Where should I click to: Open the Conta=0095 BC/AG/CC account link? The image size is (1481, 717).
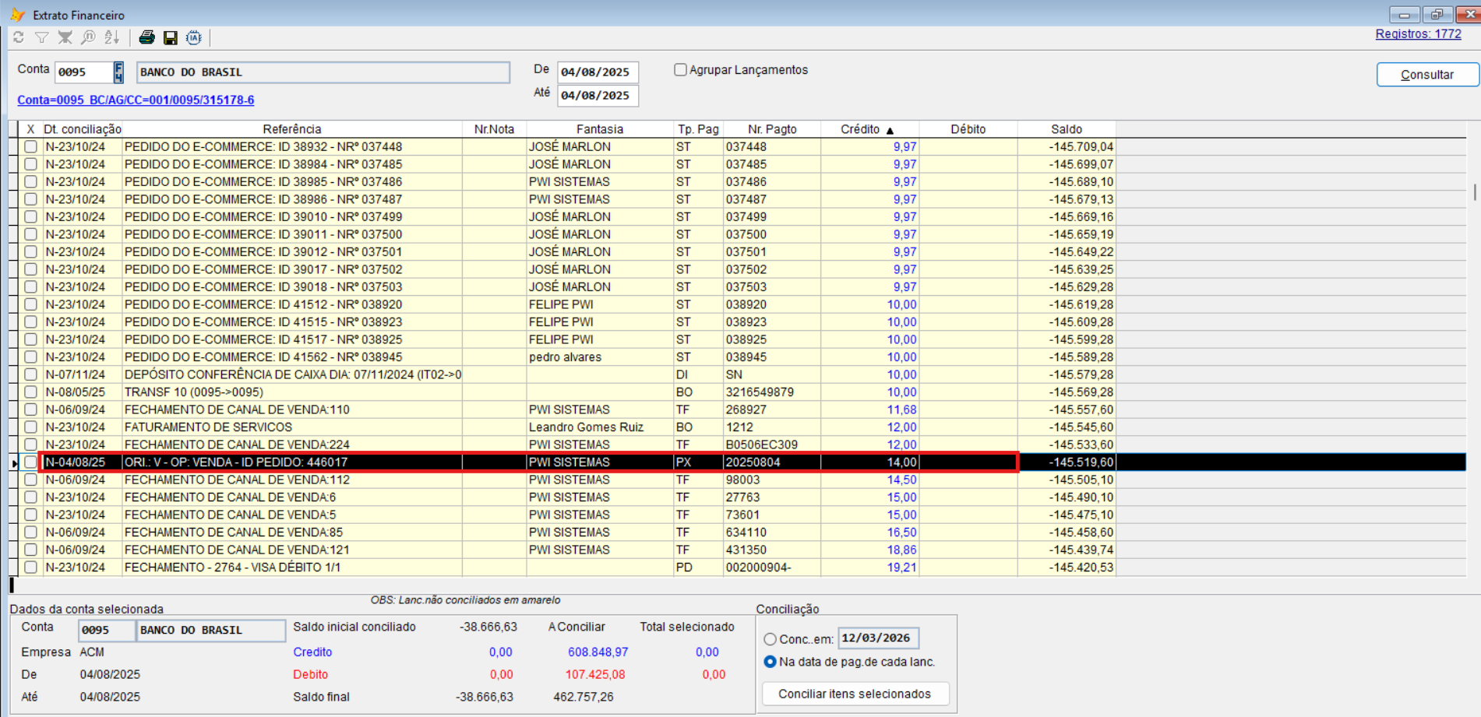(136, 100)
